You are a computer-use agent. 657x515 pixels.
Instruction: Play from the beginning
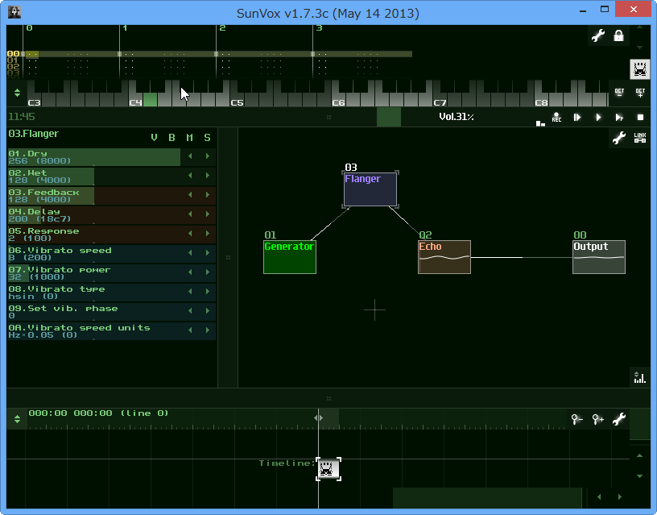click(x=577, y=117)
